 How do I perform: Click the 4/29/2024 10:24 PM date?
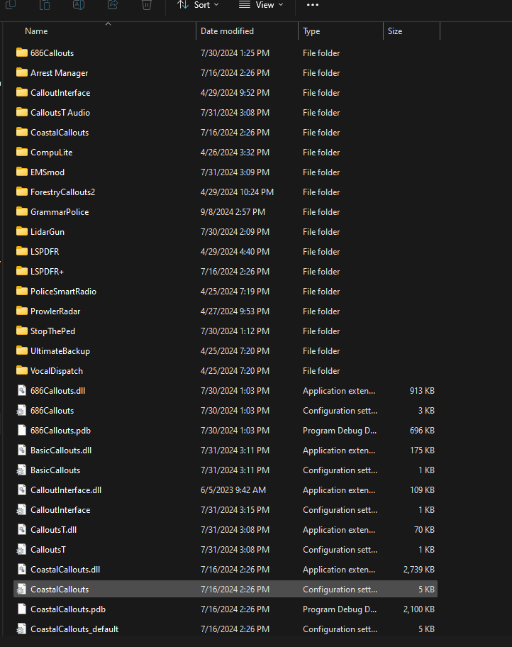click(x=237, y=192)
